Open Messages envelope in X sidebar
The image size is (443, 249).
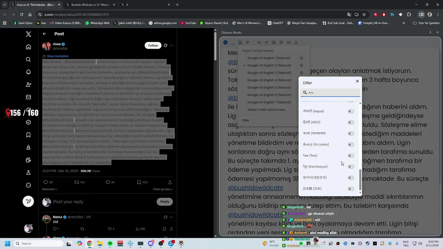pos(28,97)
